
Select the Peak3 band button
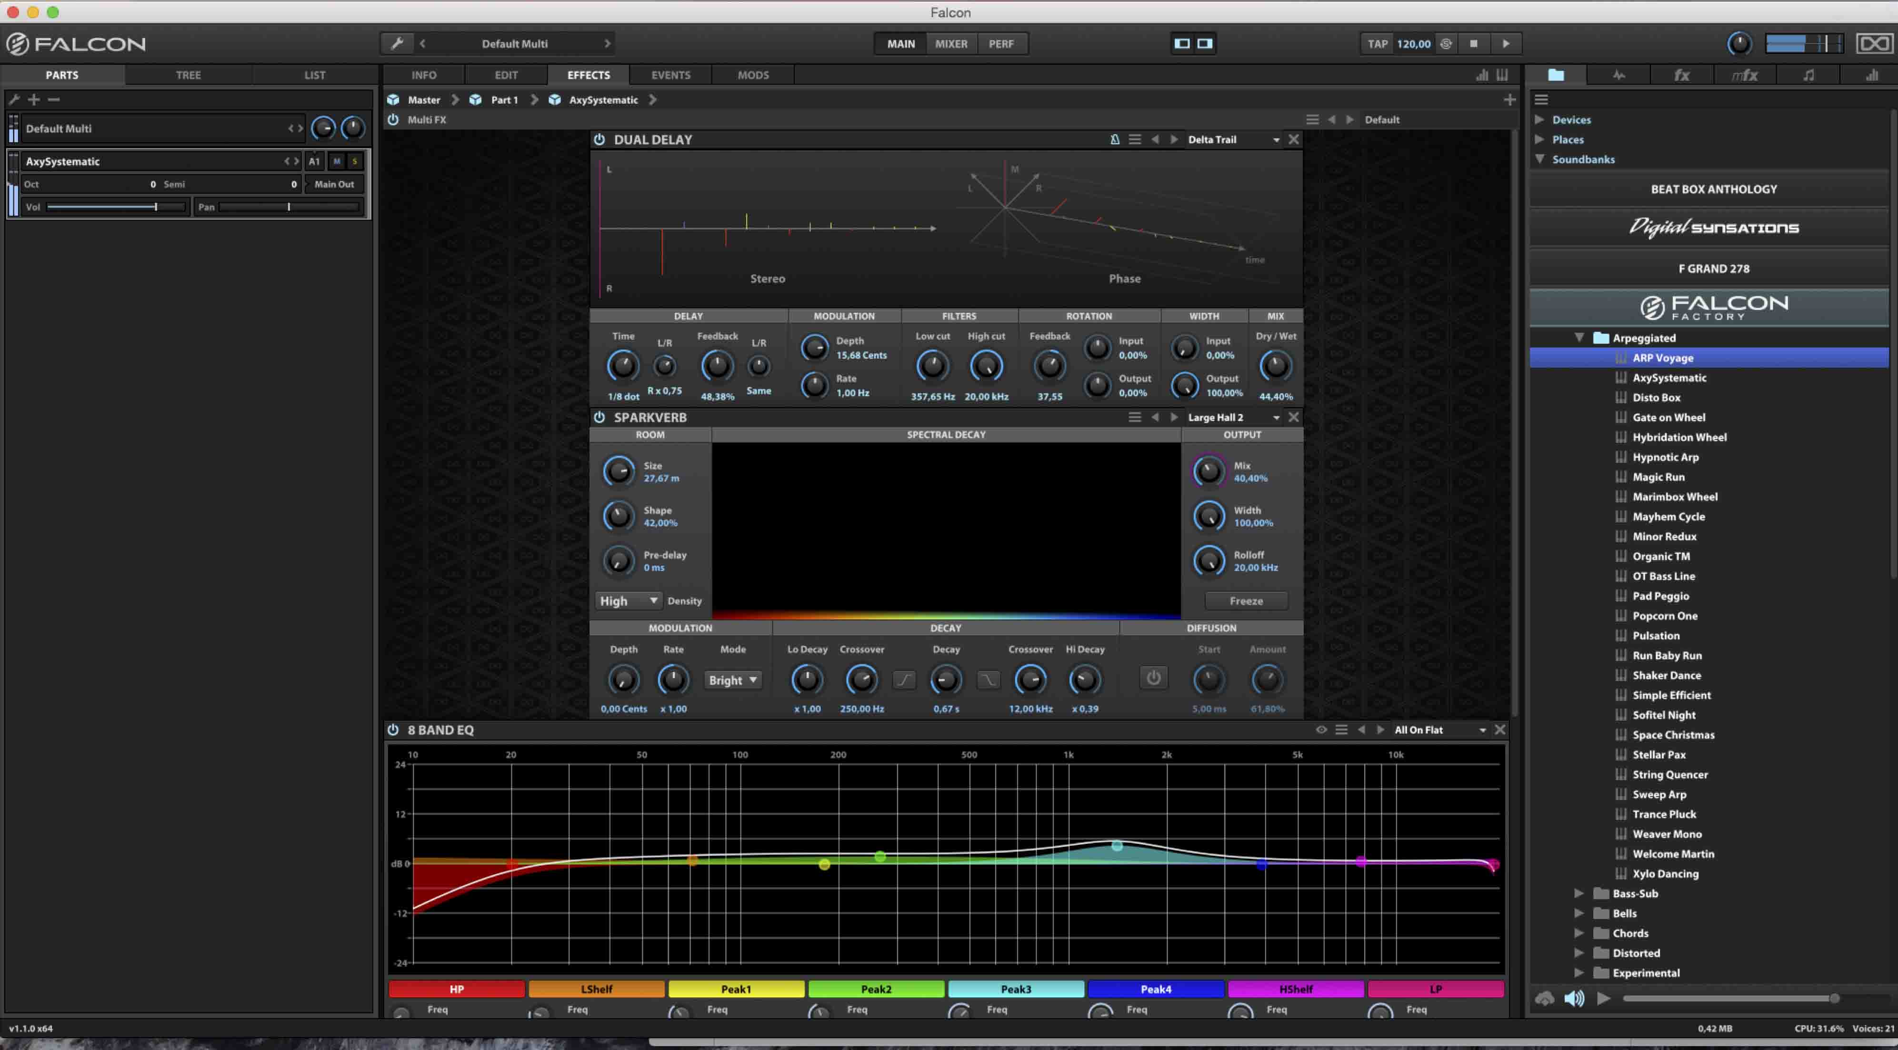1016,989
